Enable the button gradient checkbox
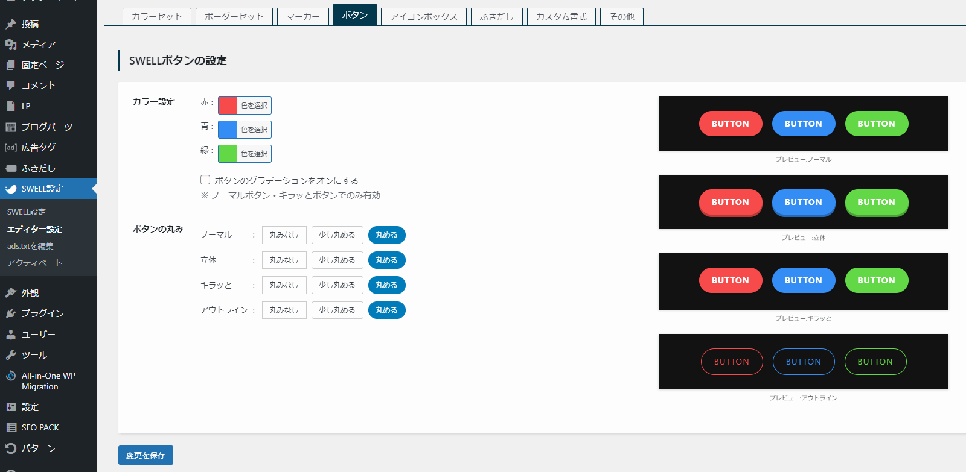Viewport: 966px width, 472px height. pos(205,180)
